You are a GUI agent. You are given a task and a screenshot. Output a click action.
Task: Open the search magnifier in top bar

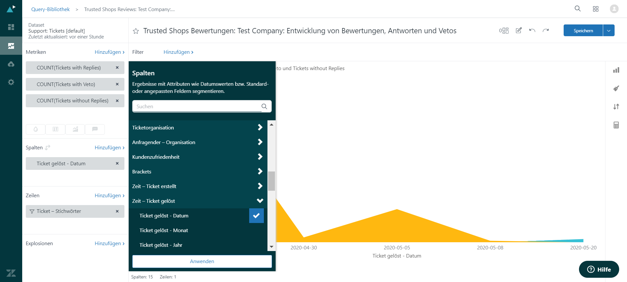(578, 9)
